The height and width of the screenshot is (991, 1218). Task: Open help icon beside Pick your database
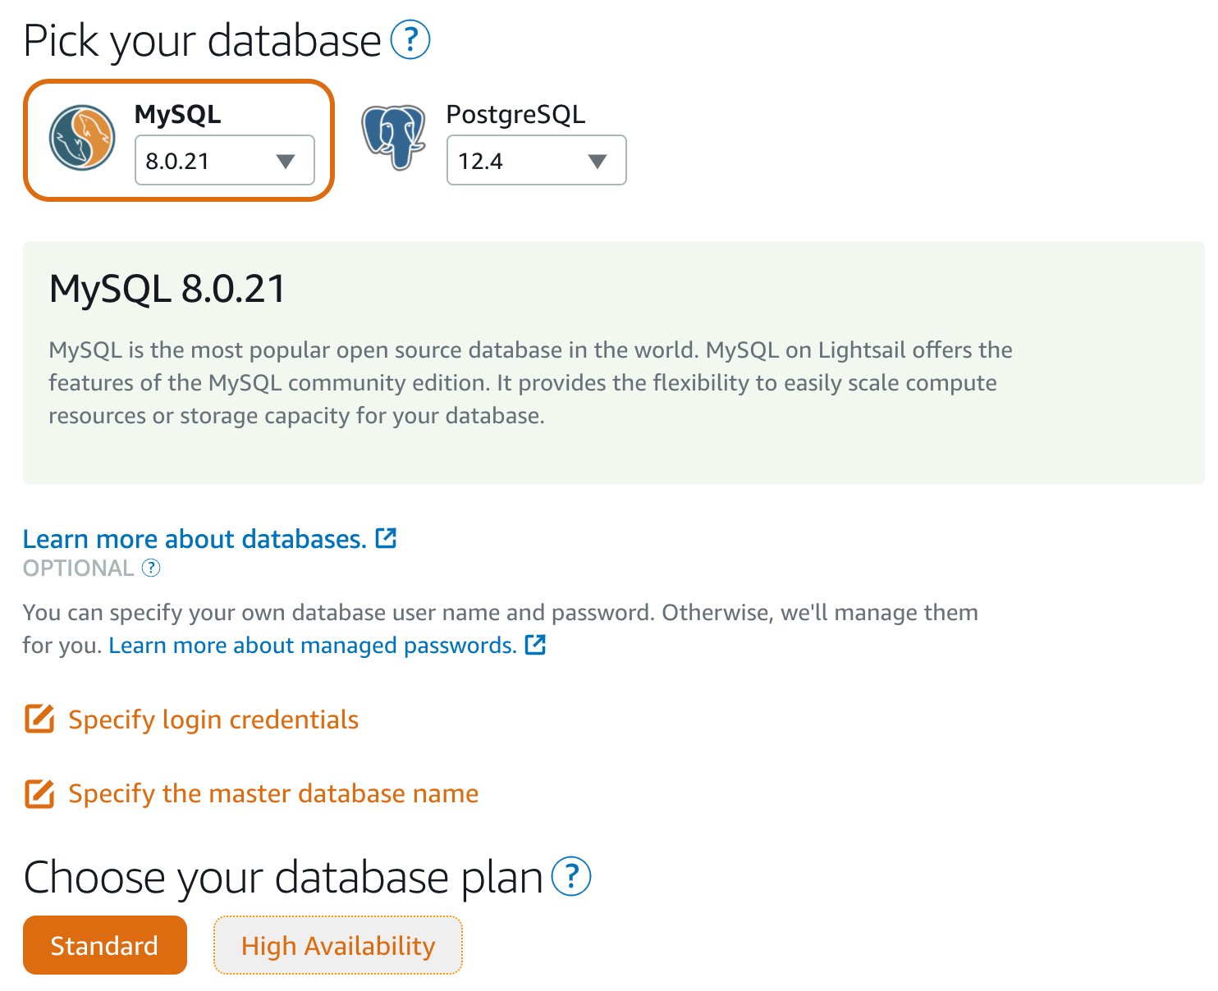(410, 40)
